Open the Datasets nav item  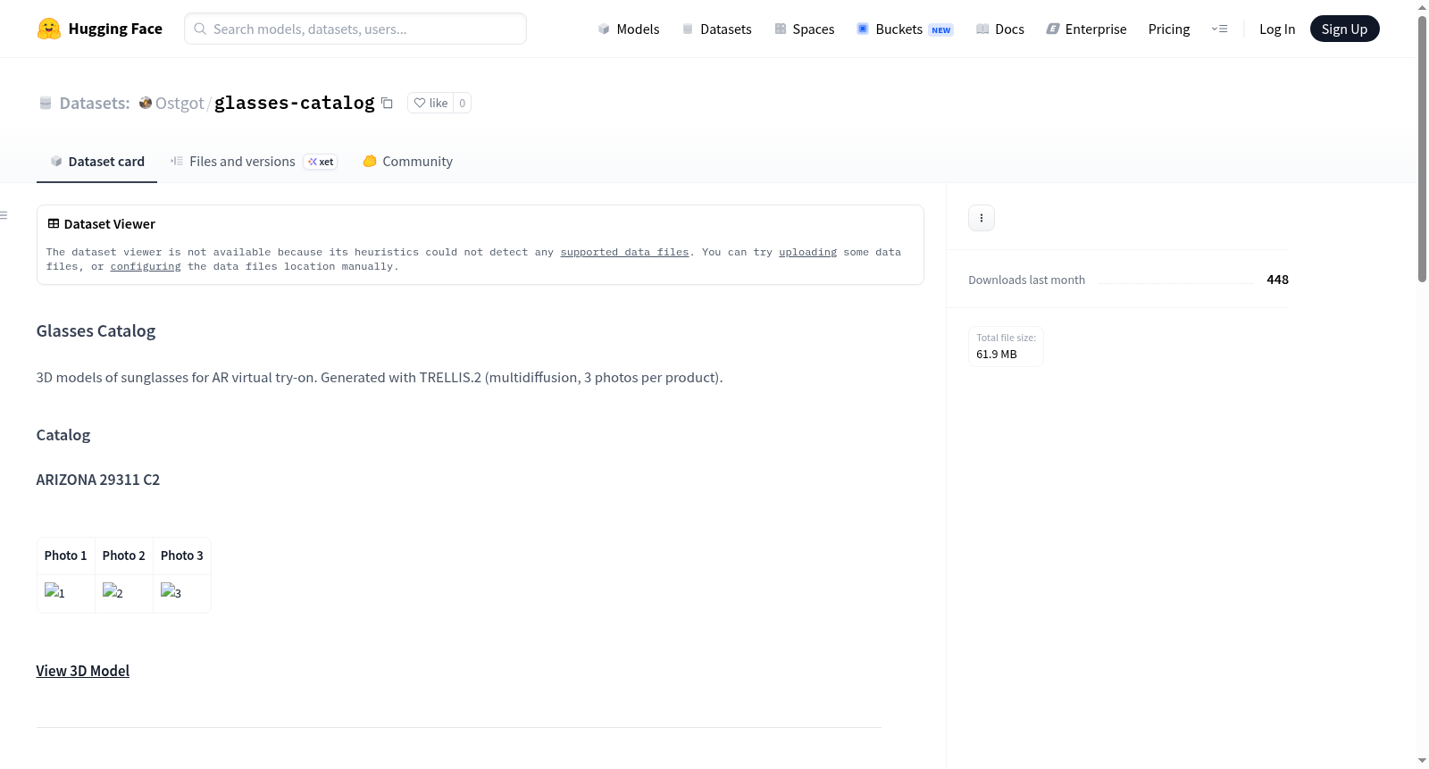717,29
